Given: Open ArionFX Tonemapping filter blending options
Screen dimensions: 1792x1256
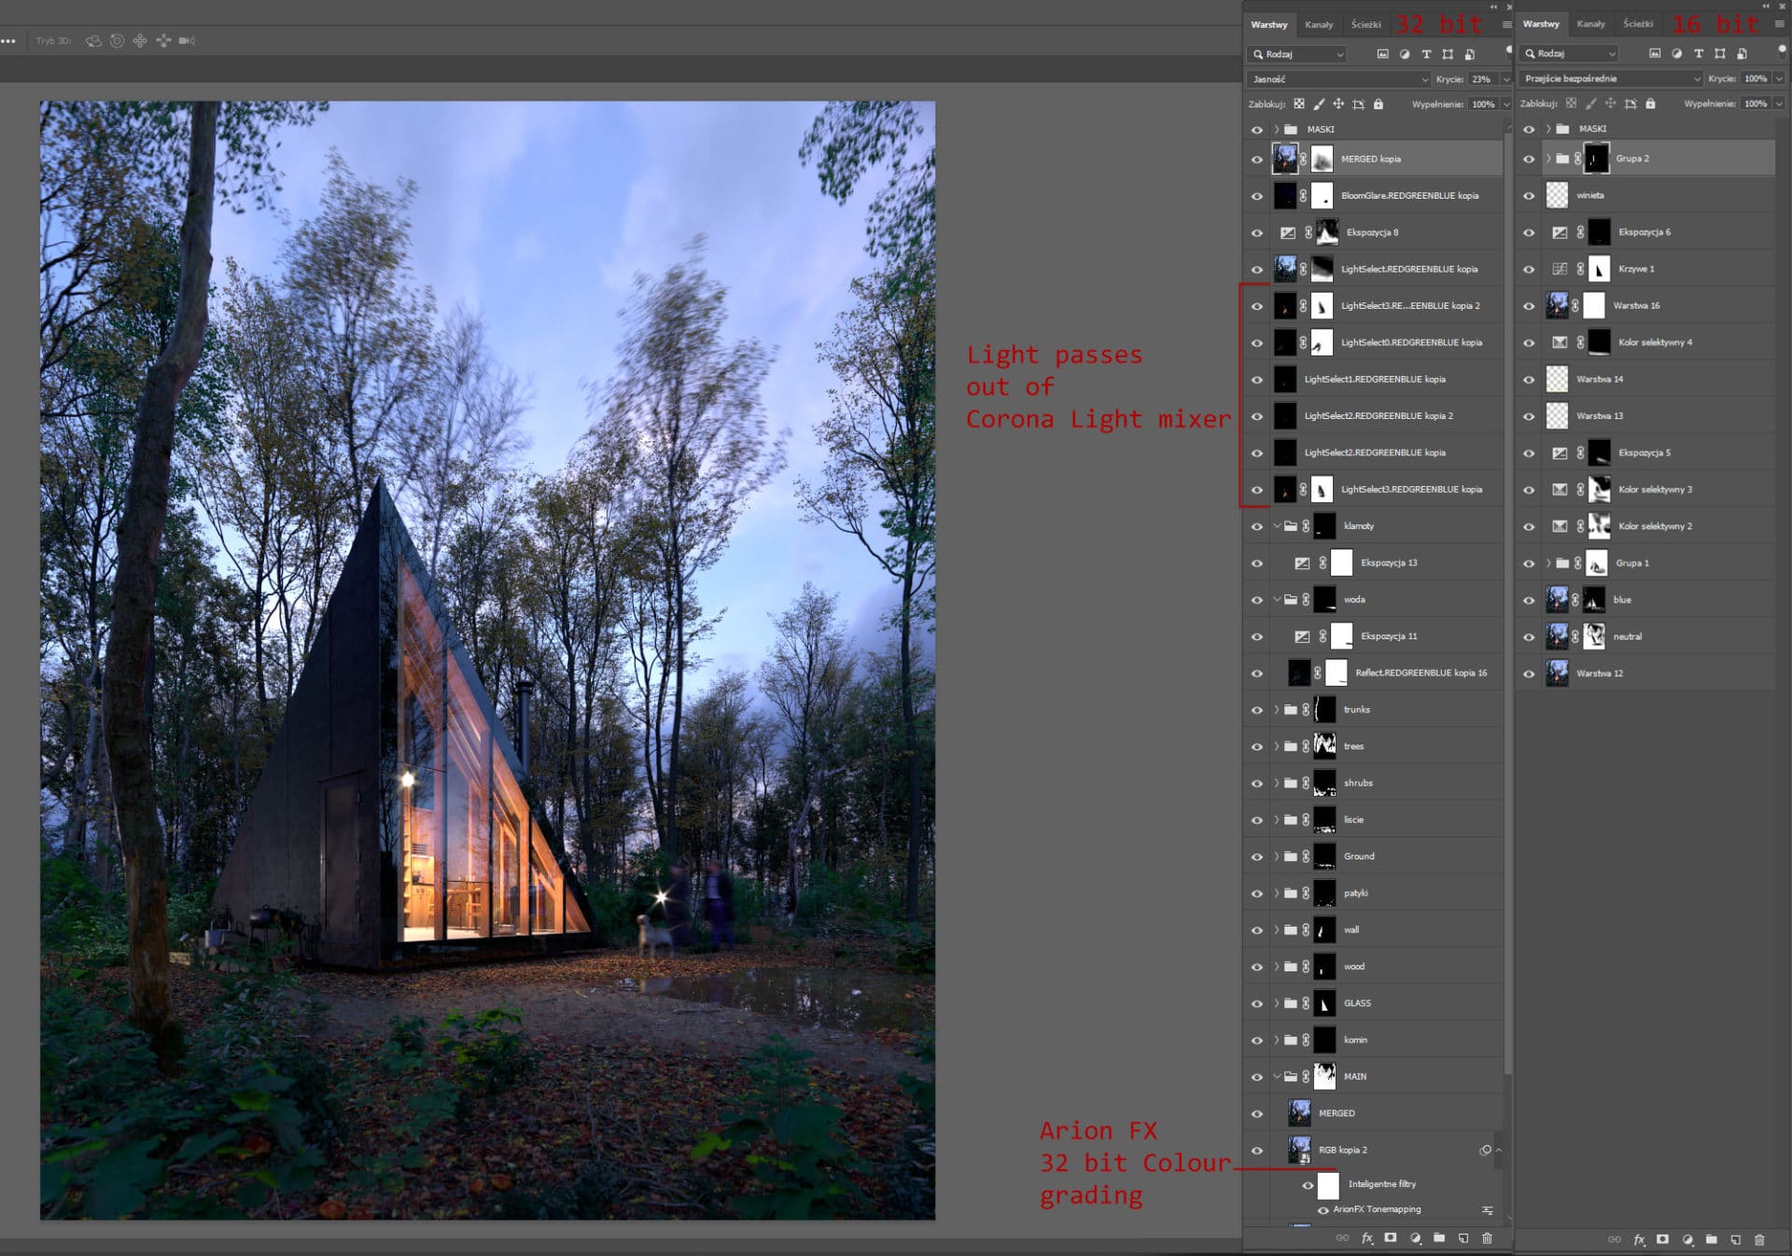Looking at the screenshot, I should (1488, 1210).
